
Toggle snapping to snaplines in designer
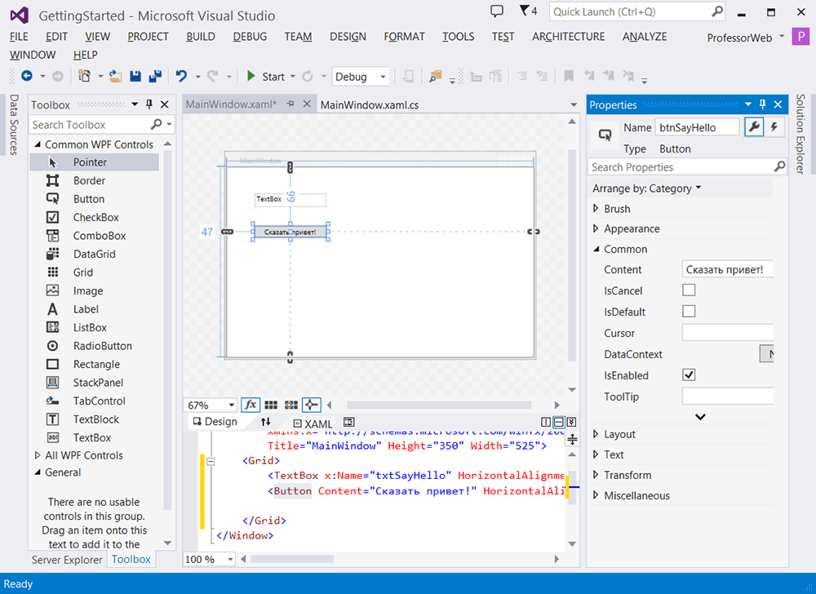coord(311,405)
